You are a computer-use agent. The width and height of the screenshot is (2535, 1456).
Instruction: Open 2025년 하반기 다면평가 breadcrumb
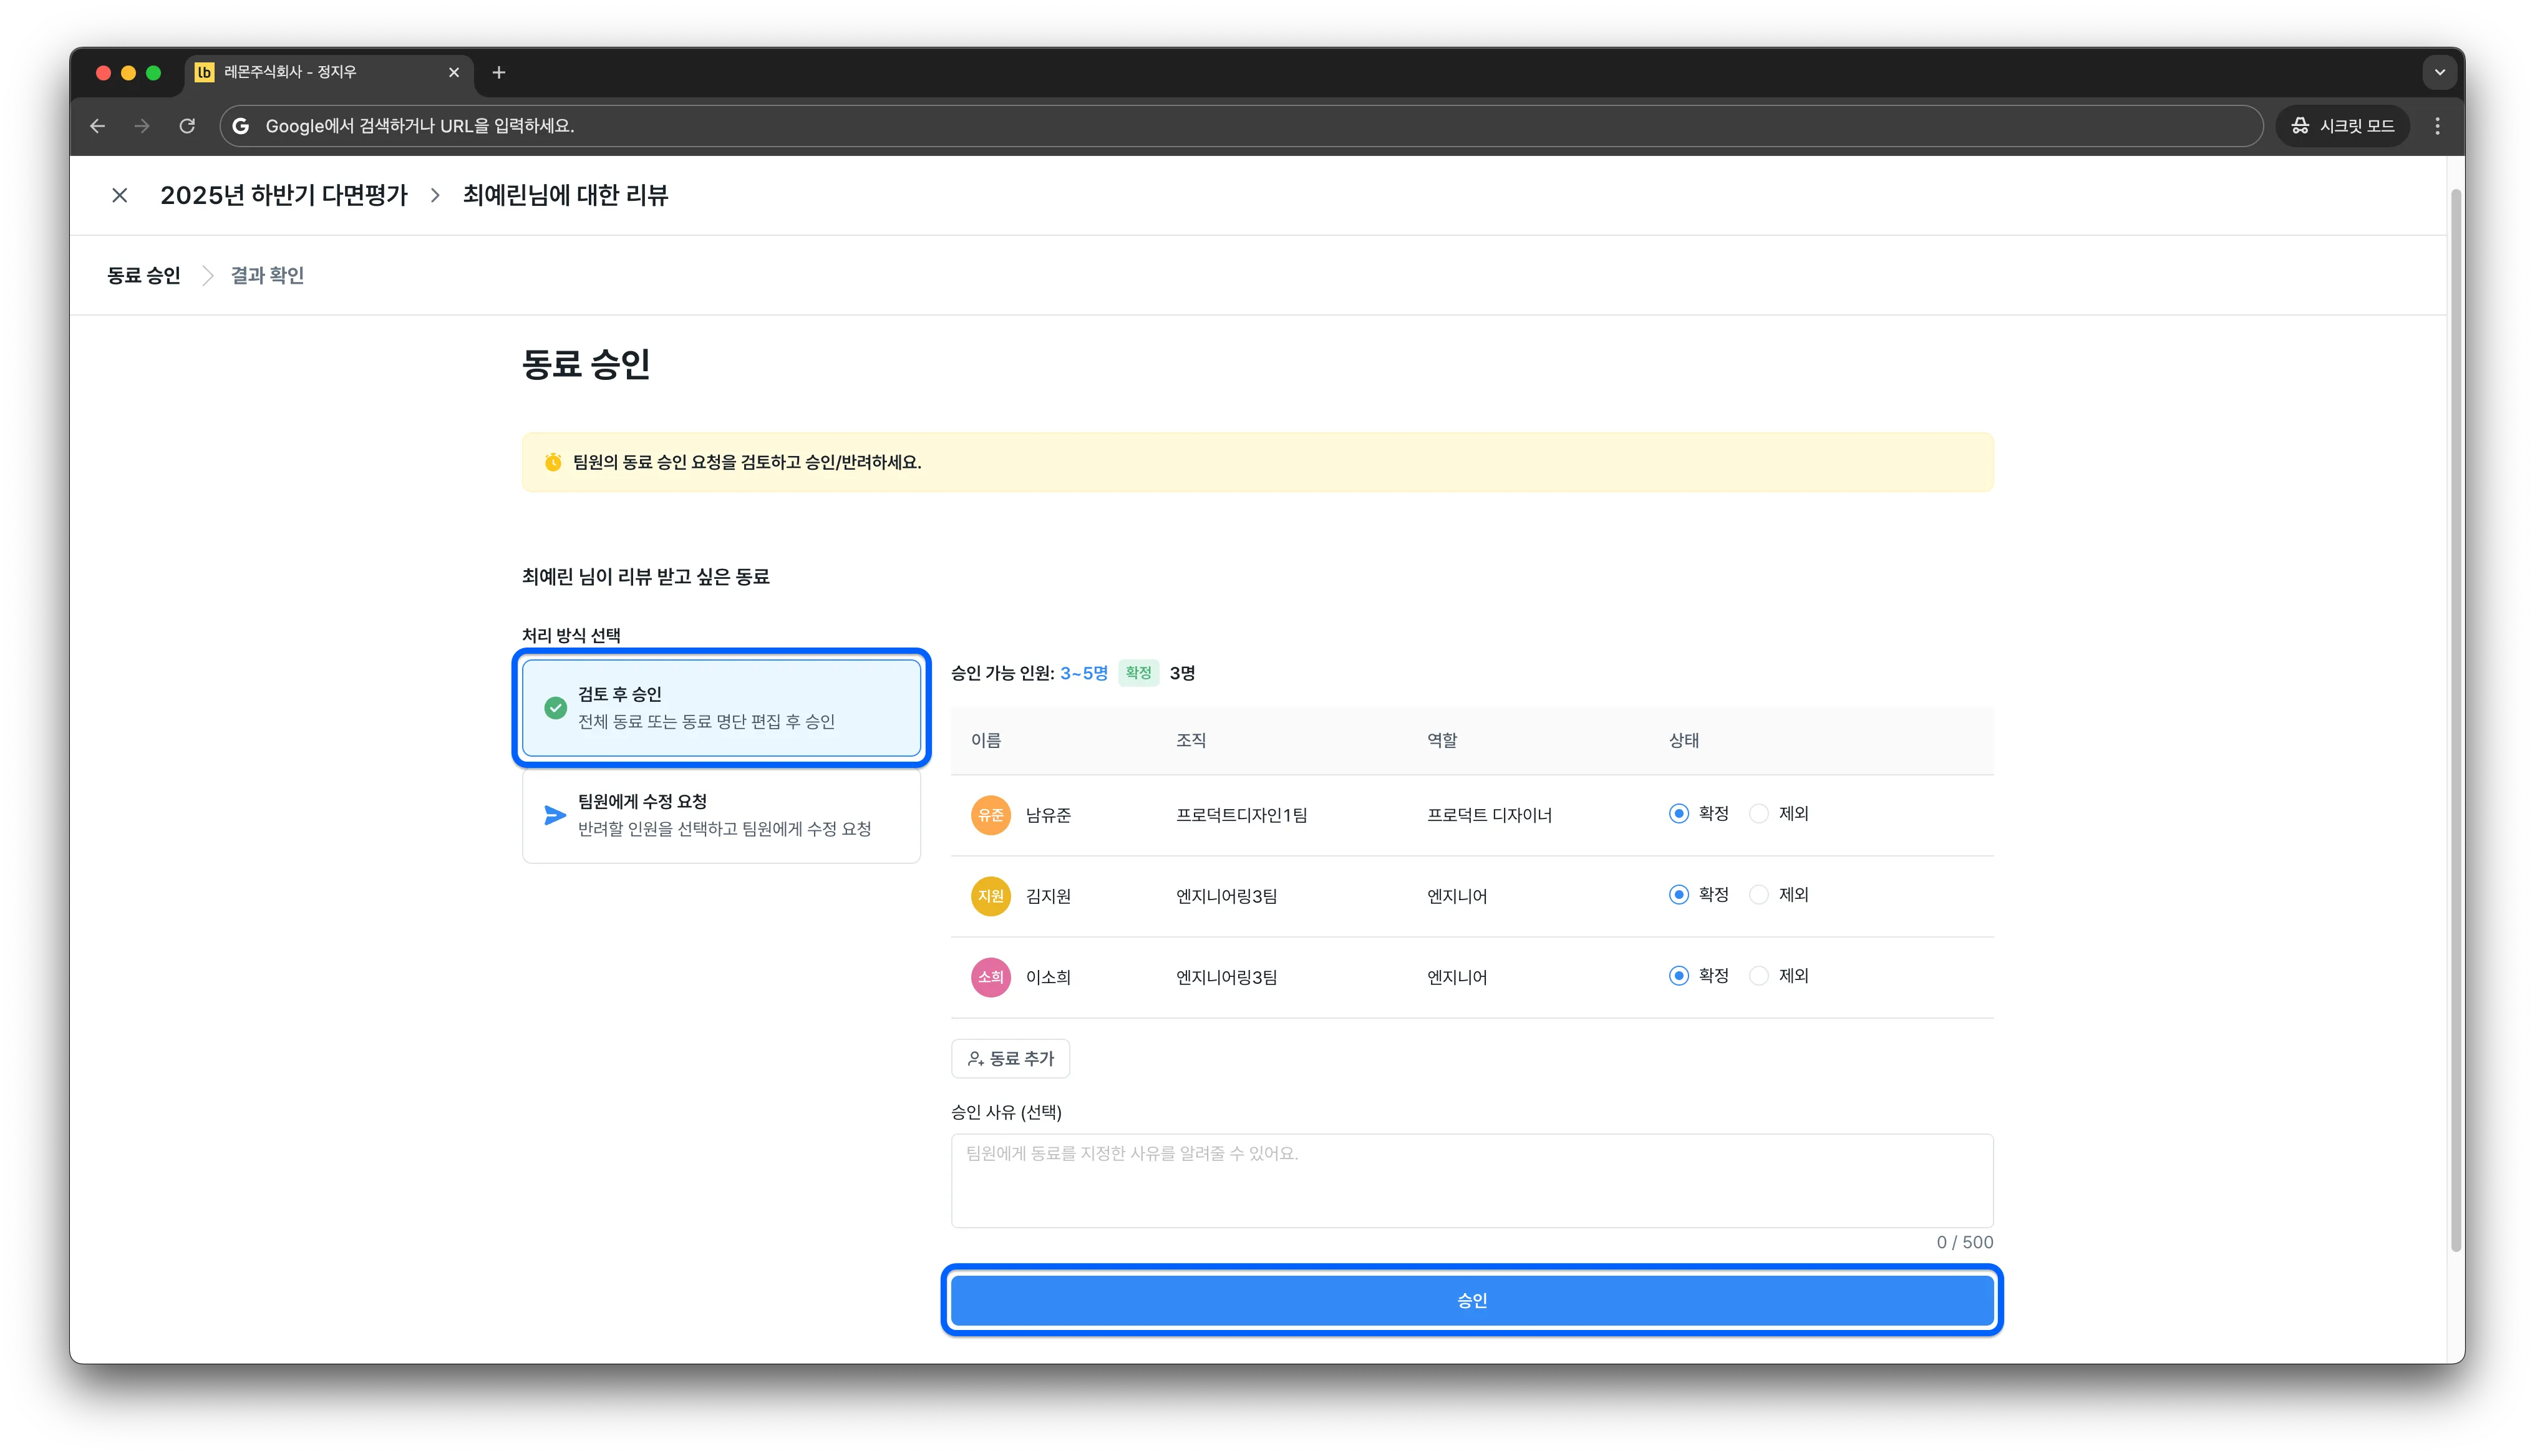pyautogui.click(x=284, y=195)
